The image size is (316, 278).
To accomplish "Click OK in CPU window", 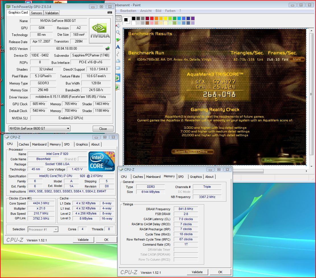I will [106, 240].
